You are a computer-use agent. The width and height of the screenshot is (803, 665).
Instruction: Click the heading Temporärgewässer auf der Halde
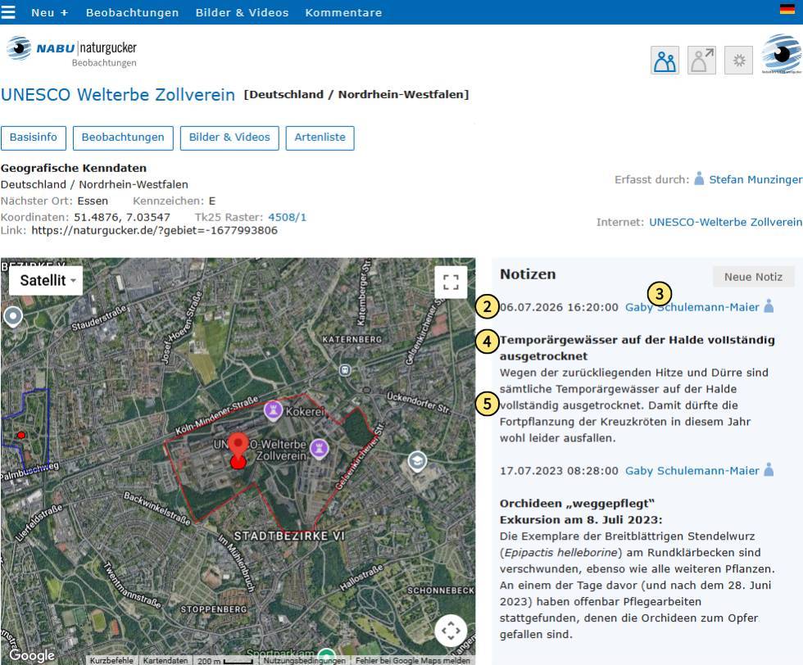[x=637, y=347]
